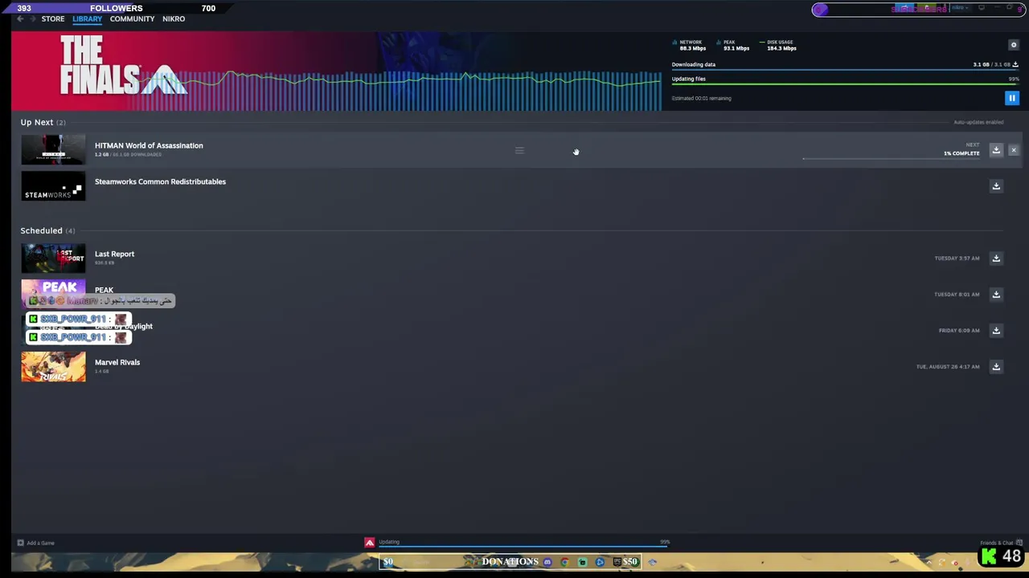1029x578 pixels.
Task: Download HITMAN World of Assassination now
Action: tap(996, 150)
